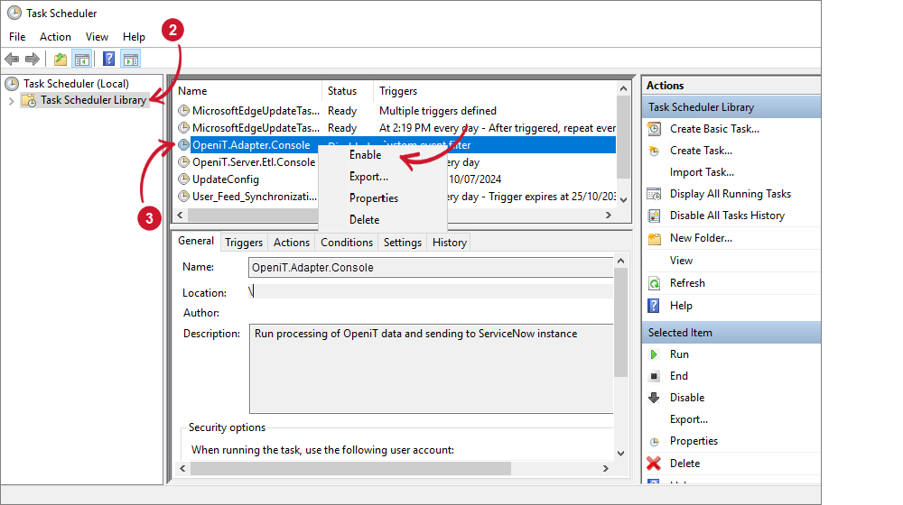Select the OpeniT.Adapter.Console task row
Screen dimensions: 903x505
396,145
